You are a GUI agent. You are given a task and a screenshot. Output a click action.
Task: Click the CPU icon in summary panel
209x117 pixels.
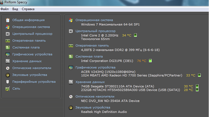point(71,31)
